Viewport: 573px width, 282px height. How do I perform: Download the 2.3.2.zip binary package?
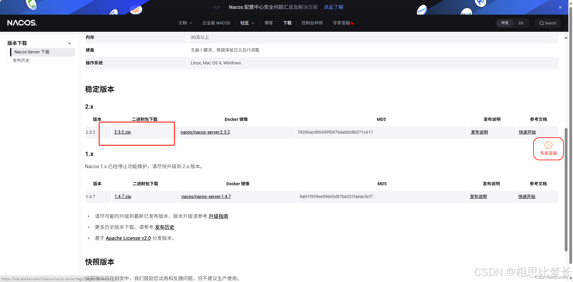click(x=122, y=132)
